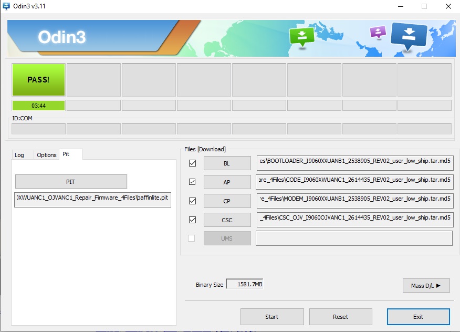Choose CSC file with CSC button
This screenshot has height=332, width=460.
click(x=227, y=220)
